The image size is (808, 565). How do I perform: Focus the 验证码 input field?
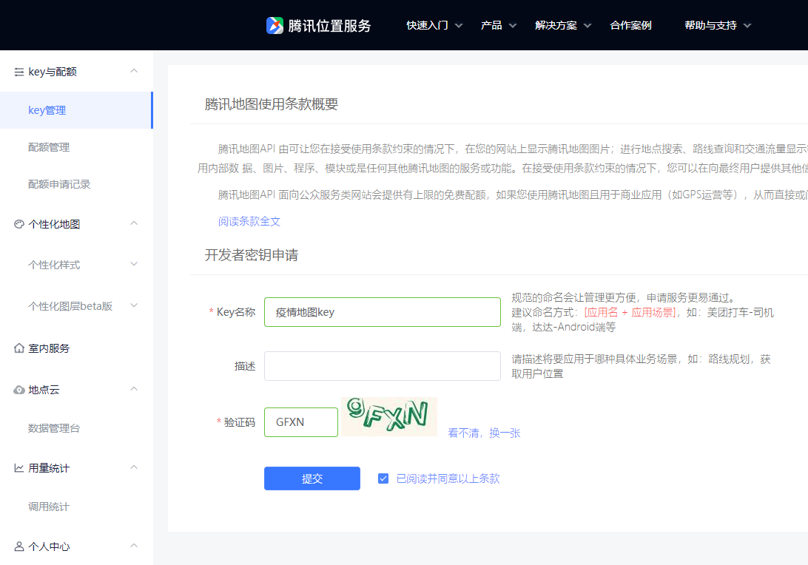pos(301,422)
